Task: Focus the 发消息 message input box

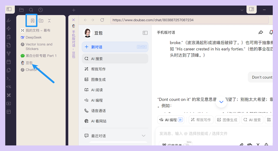Action: coord(214,134)
